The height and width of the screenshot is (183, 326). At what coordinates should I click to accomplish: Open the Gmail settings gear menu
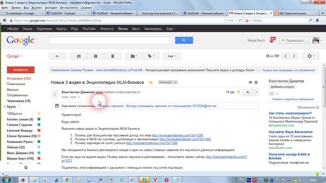[310, 56]
